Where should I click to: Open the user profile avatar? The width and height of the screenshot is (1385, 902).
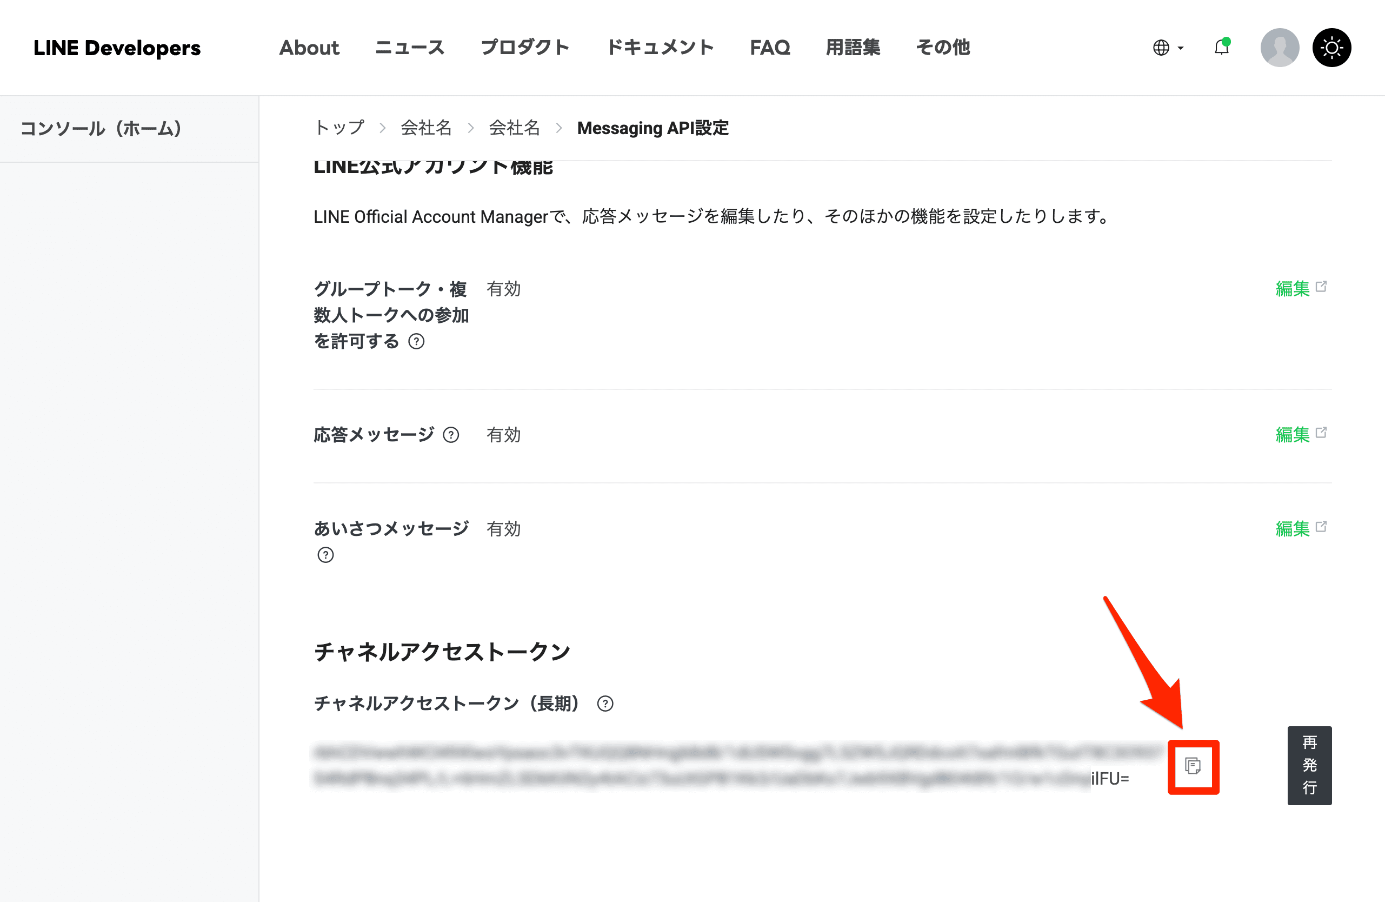[x=1280, y=47]
